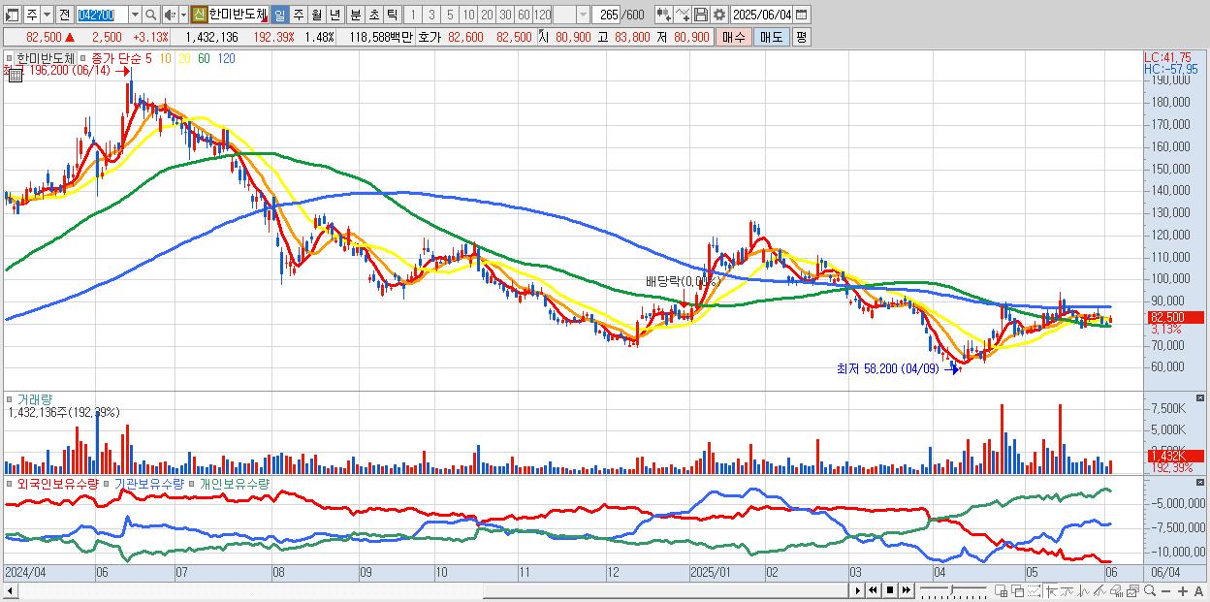Click scrollbar left arrow
The image size is (1210, 602).
pyautogui.click(x=9, y=590)
